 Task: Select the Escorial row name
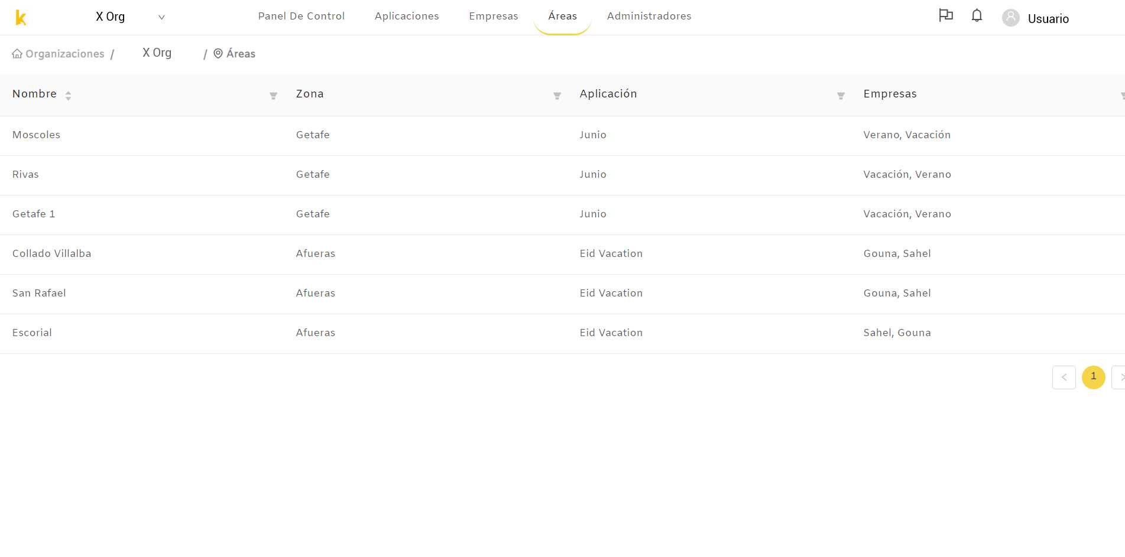(32, 333)
